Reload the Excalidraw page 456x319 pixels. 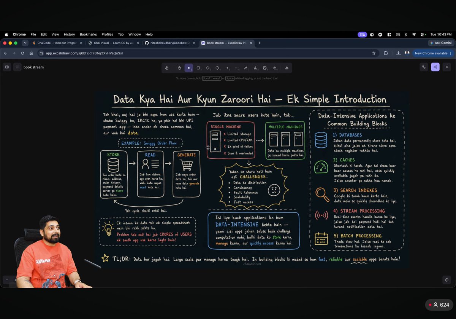point(23,53)
